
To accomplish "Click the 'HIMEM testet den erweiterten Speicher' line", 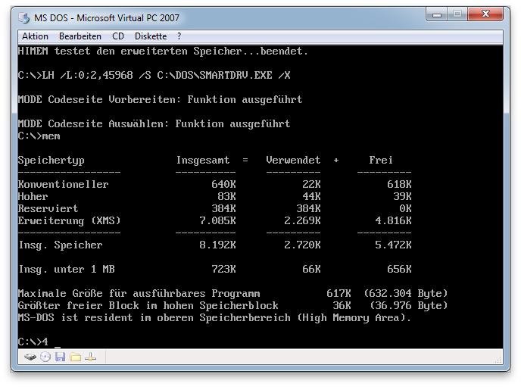I will tap(163, 51).
